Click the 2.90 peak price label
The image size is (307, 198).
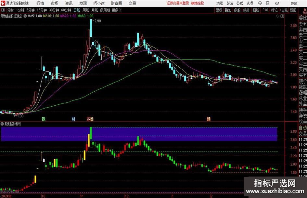pyautogui.click(x=98, y=21)
